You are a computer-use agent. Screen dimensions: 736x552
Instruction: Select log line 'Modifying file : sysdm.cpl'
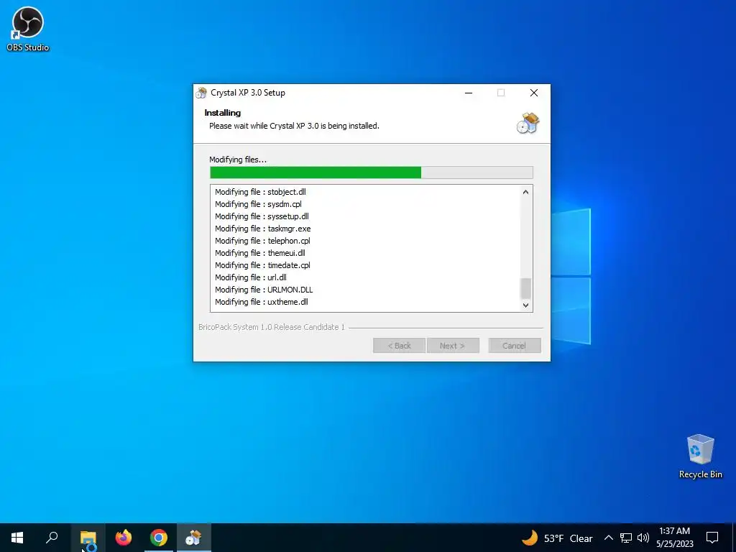click(258, 204)
